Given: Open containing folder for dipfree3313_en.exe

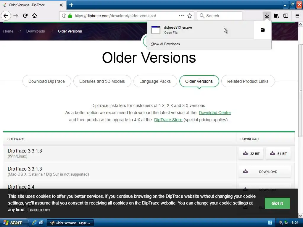Looking at the screenshot, I should 263,30.
